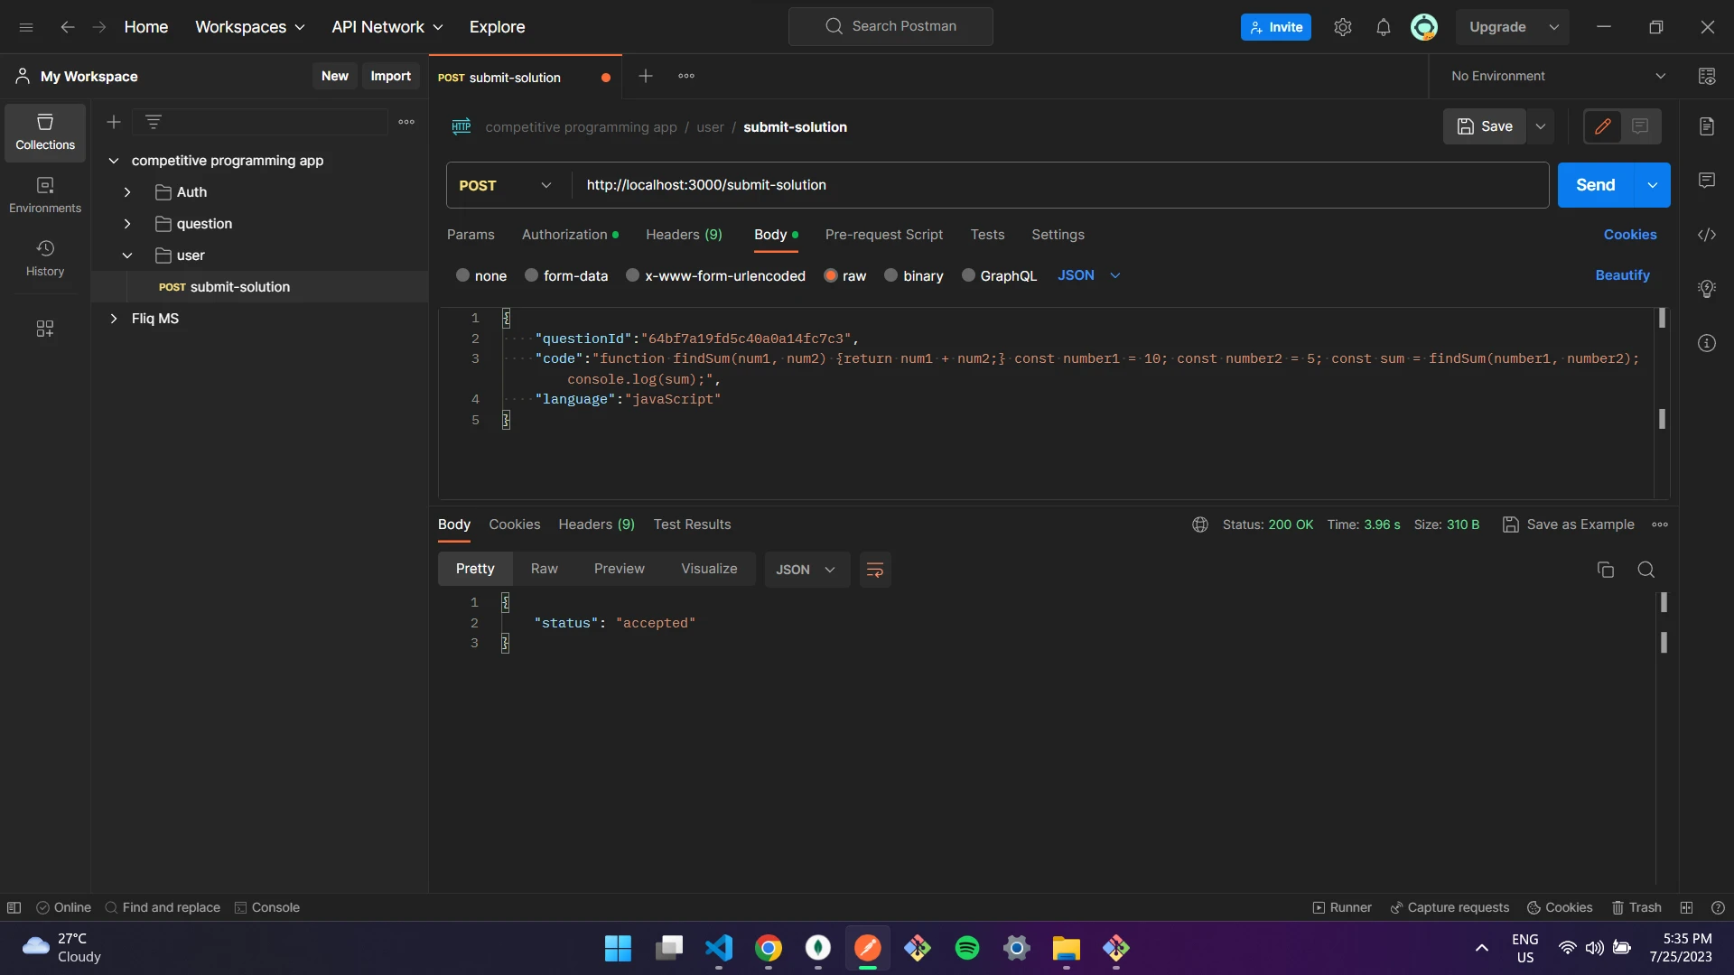This screenshot has width=1734, height=975.
Task: Search within the response body
Action: [x=1646, y=570]
